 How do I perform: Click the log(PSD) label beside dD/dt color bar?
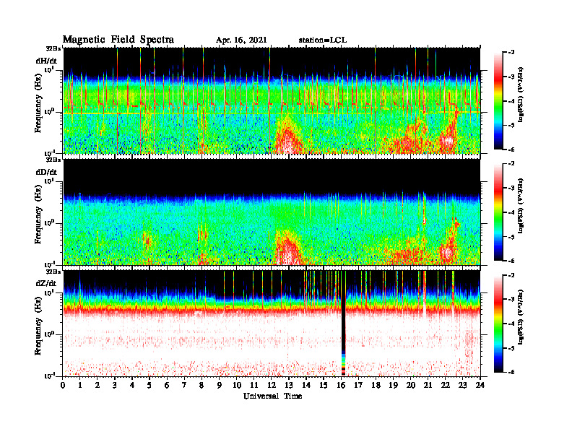[x=521, y=206]
